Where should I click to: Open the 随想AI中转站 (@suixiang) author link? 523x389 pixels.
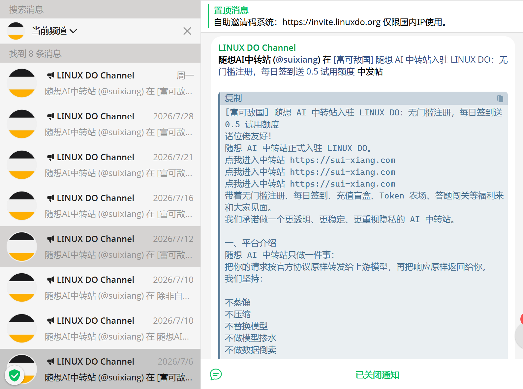pos(269,60)
